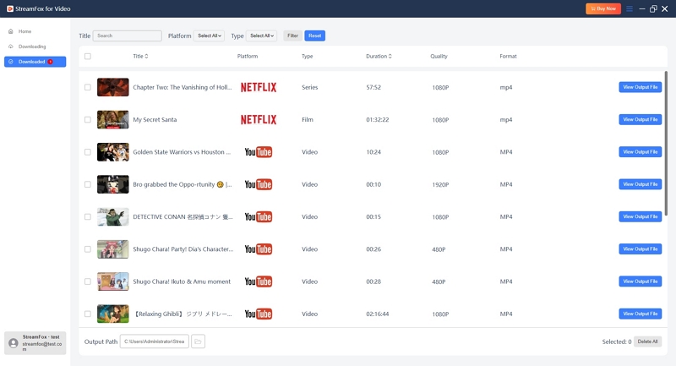Click duration '02:16:44'

377,314
